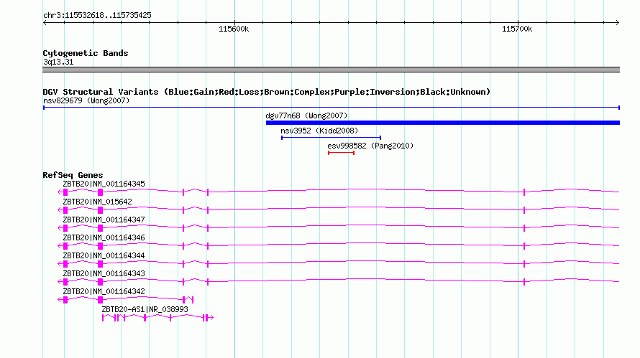Click the thin blue nsv829679 variant line
This screenshot has height=358, width=640.
pos(331,108)
